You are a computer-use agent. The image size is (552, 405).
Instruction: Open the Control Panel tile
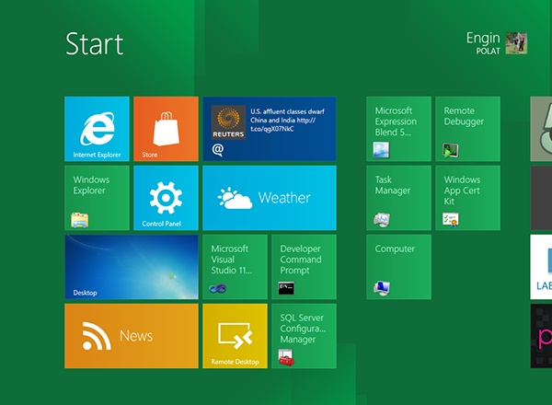click(x=166, y=198)
